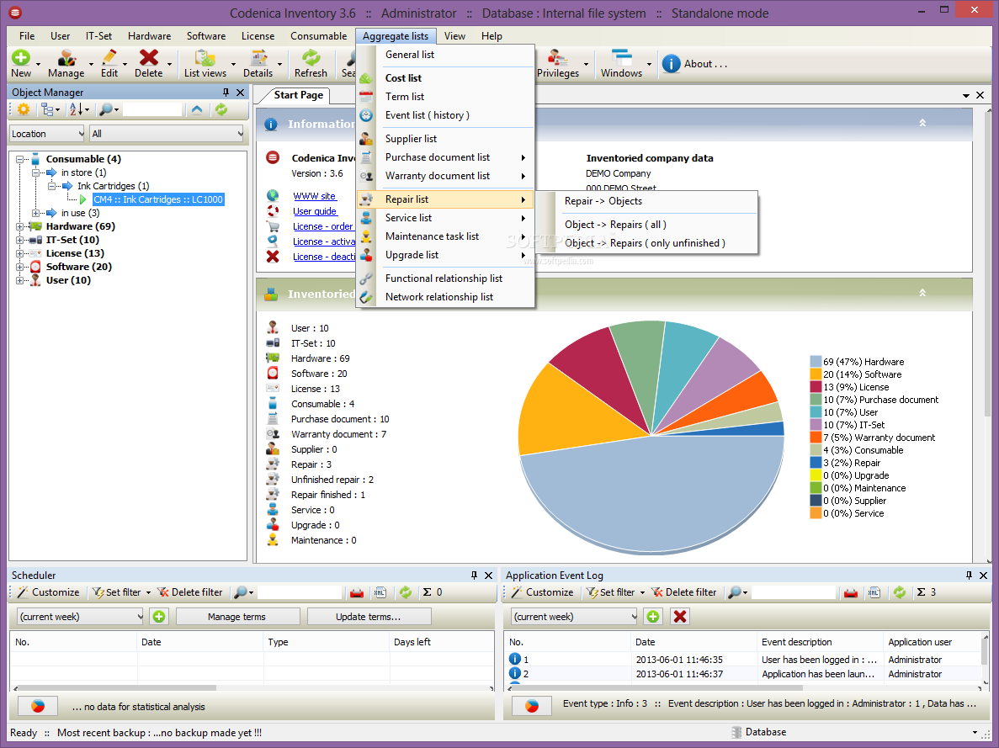This screenshot has height=748, width=999.
Task: Click the Event Log statistics pie chart button
Action: tap(532, 706)
